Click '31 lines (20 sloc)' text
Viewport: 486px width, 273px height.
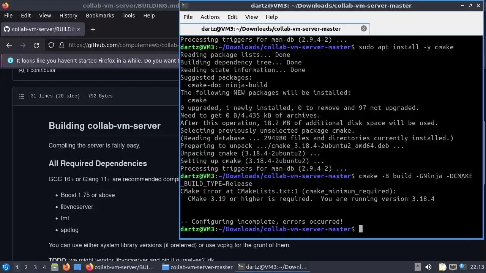55,96
